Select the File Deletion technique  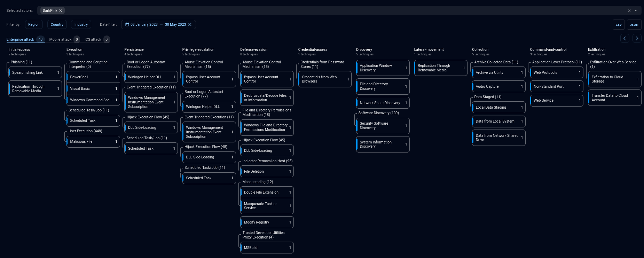(x=267, y=171)
